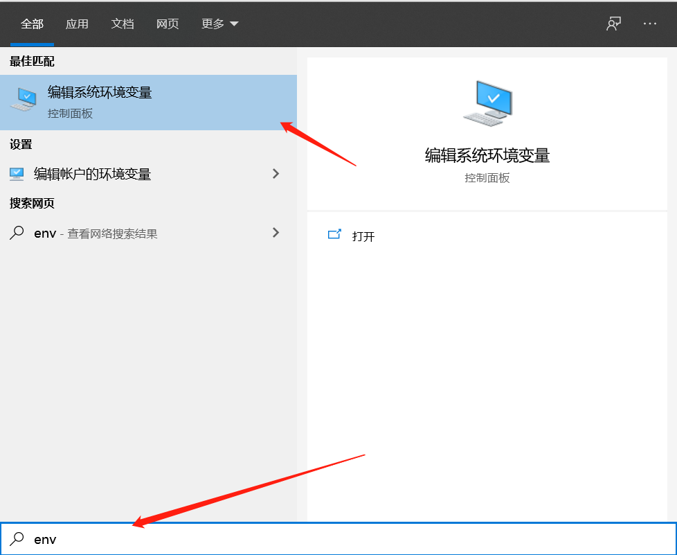Select the 网页 tab

coord(168,24)
